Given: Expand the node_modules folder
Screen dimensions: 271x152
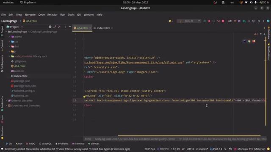Looking at the screenshot, I should click(x=9, y=56).
